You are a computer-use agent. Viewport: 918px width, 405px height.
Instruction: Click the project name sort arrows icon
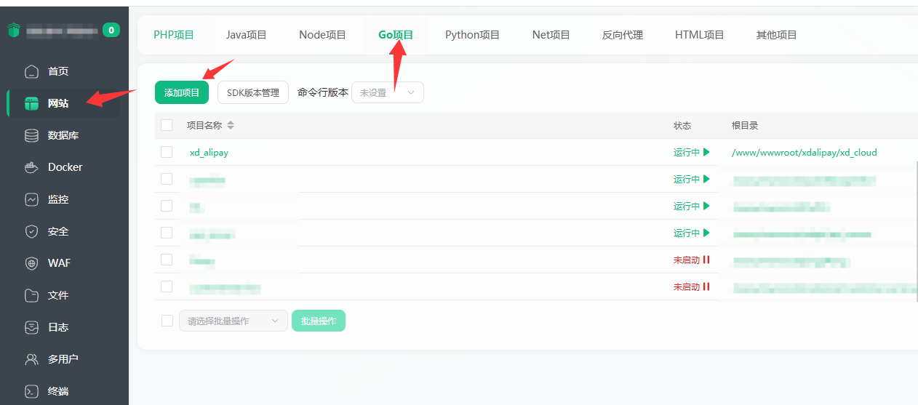click(x=231, y=125)
